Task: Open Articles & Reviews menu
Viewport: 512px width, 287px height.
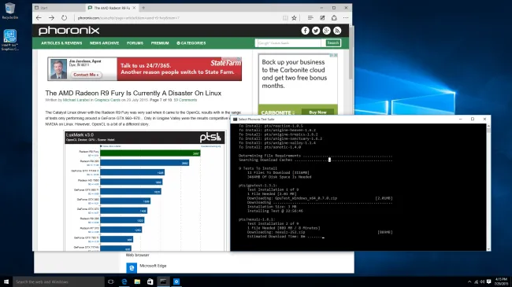Action: coord(61,43)
